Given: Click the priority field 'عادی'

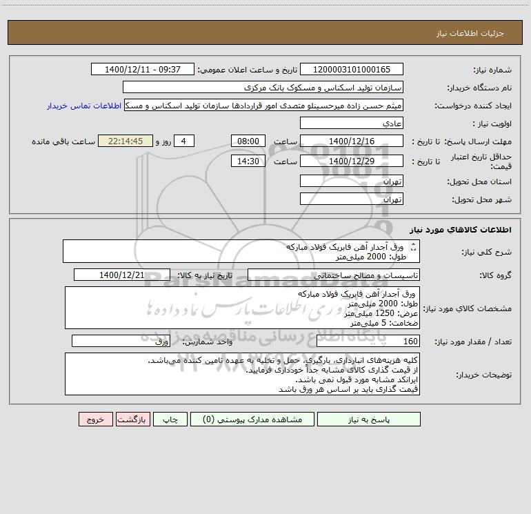Looking at the screenshot, I should pyautogui.click(x=352, y=123).
